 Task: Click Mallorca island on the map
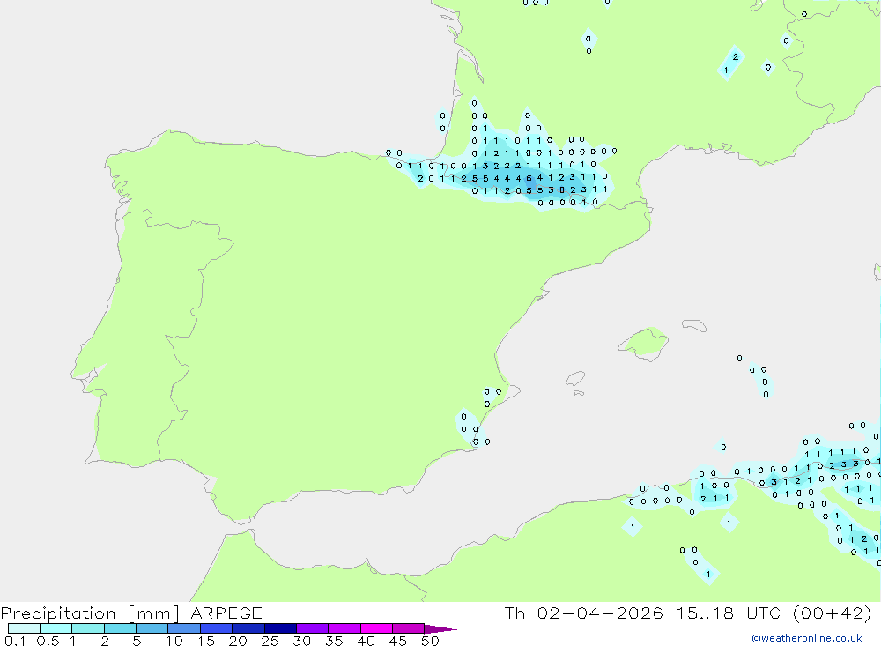[644, 343]
